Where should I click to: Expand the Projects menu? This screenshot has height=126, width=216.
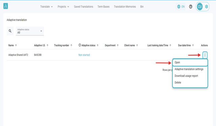(x=63, y=7)
